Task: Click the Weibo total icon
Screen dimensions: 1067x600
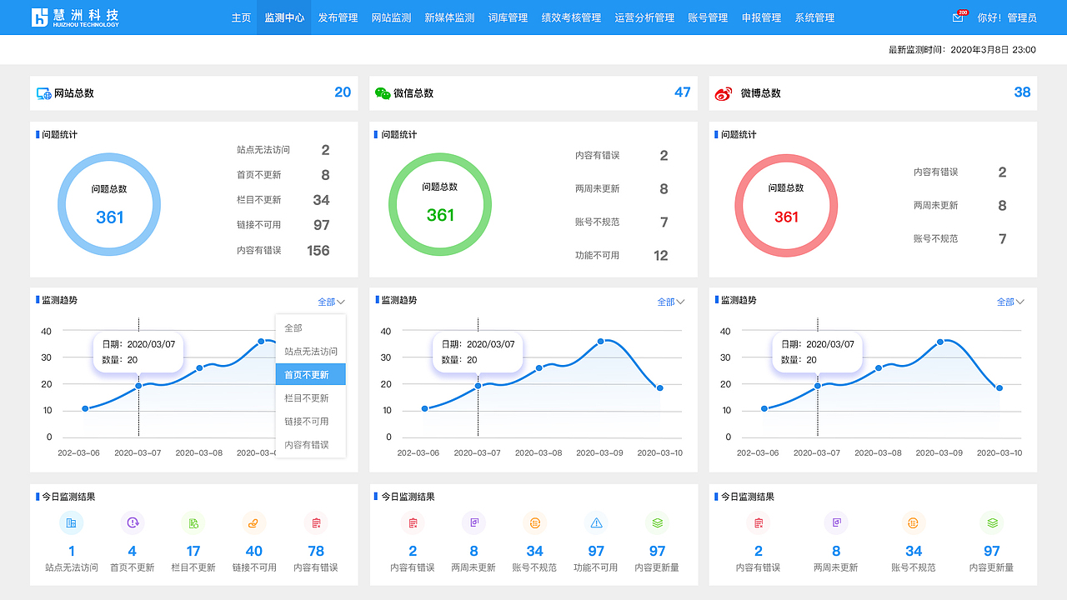Action: pyautogui.click(x=724, y=93)
